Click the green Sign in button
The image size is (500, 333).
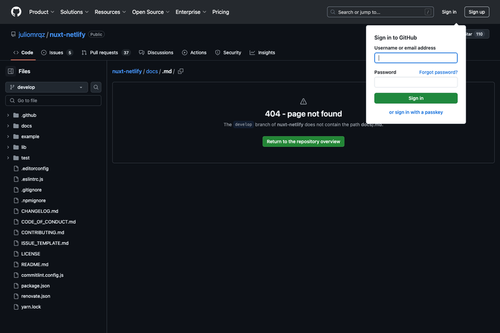click(416, 98)
